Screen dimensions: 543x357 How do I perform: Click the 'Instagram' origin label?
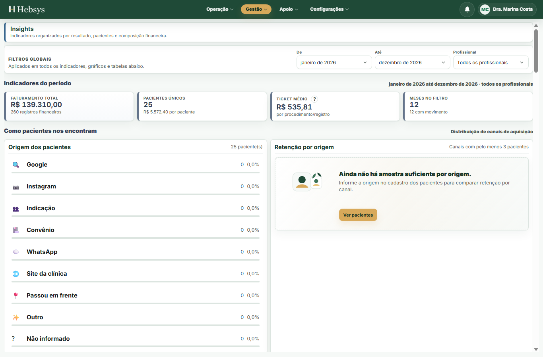pyautogui.click(x=41, y=186)
